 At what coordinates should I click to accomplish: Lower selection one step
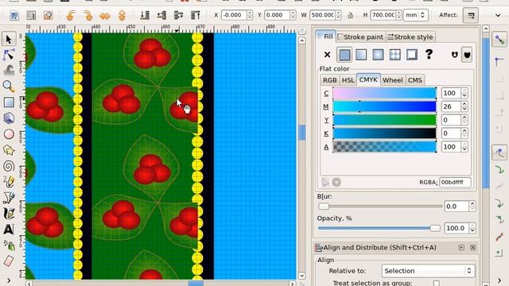161,15
